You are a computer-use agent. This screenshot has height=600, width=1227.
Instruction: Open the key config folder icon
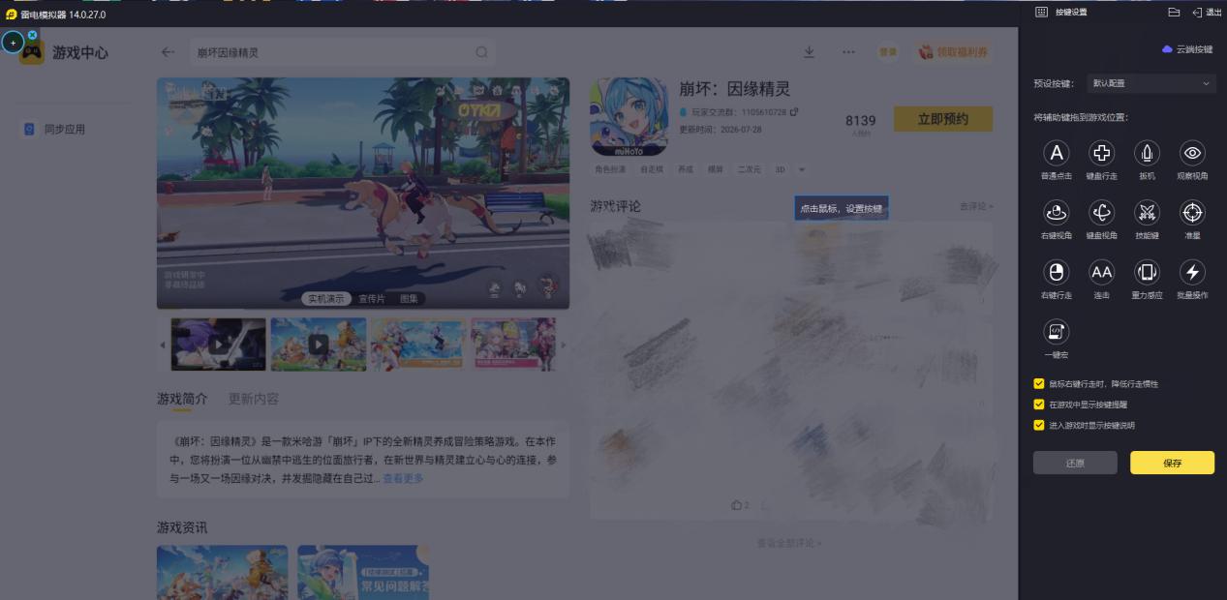1174,13
